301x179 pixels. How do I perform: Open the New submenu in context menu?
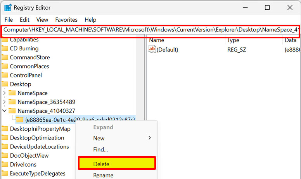click(117, 138)
